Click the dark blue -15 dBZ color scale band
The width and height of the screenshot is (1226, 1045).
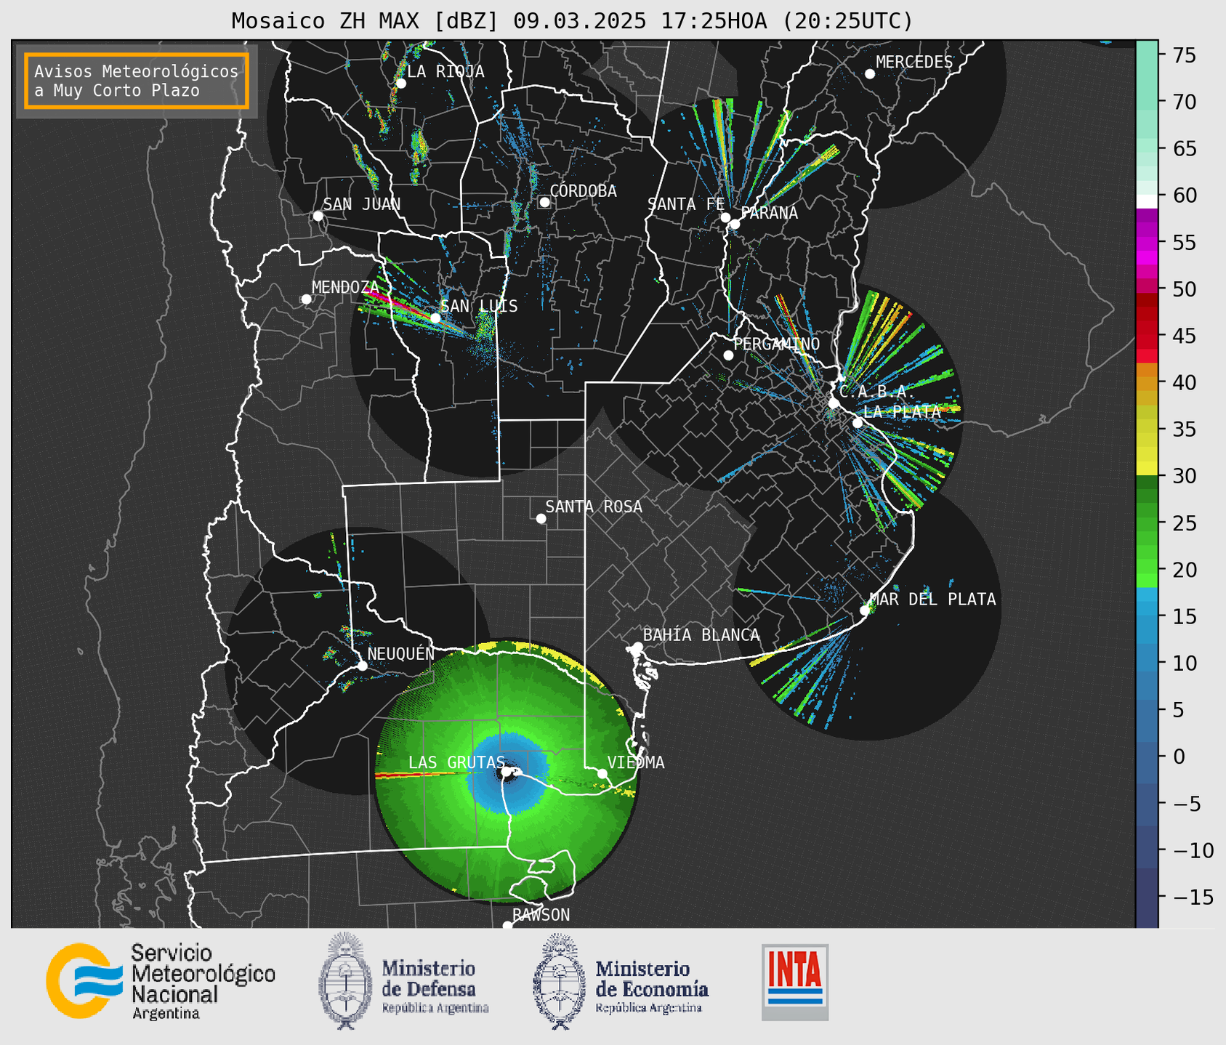tap(1147, 897)
